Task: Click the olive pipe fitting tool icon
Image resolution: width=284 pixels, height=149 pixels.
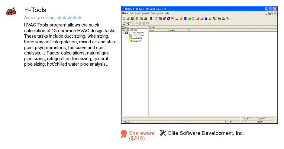Action: (214, 19)
